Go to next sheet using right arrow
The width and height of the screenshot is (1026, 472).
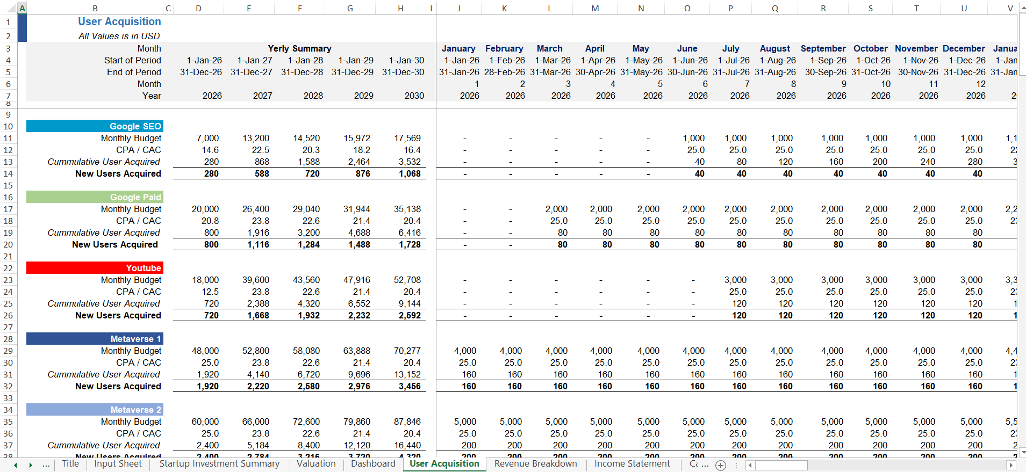(31, 465)
